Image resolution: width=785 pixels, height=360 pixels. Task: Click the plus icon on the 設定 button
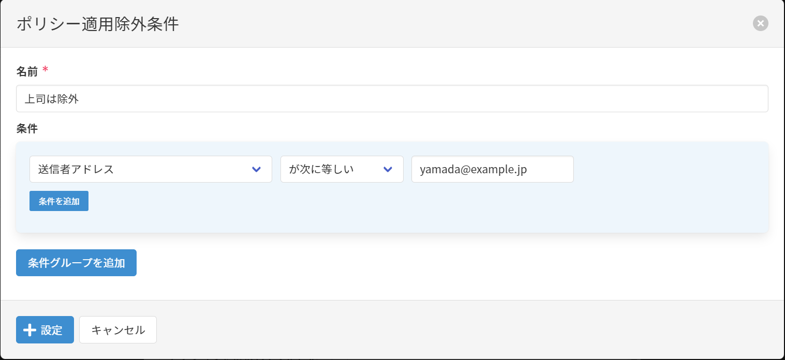click(30, 330)
